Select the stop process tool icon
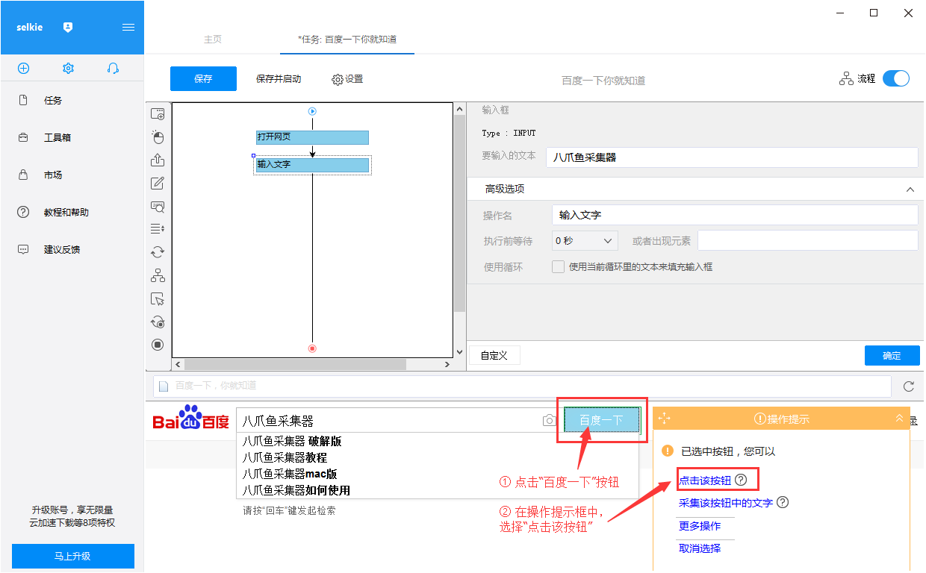 click(x=158, y=345)
